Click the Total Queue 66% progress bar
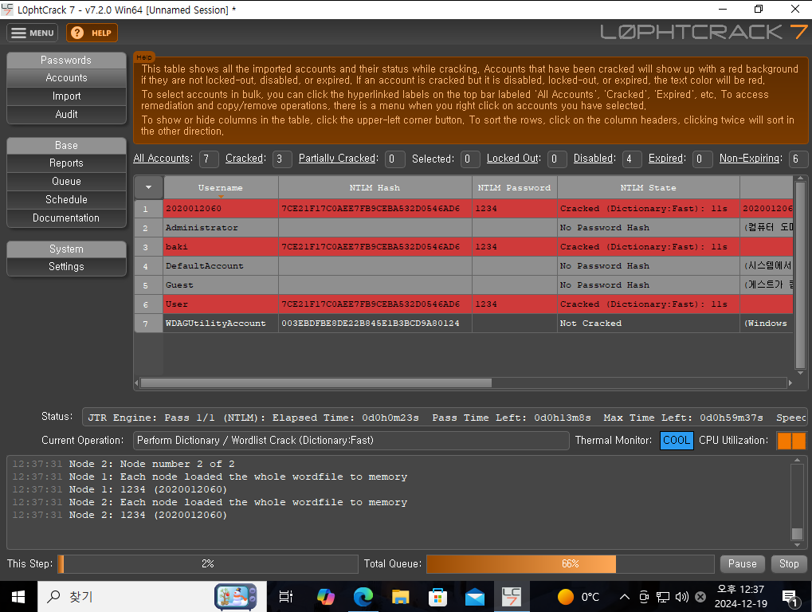 pyautogui.click(x=570, y=564)
